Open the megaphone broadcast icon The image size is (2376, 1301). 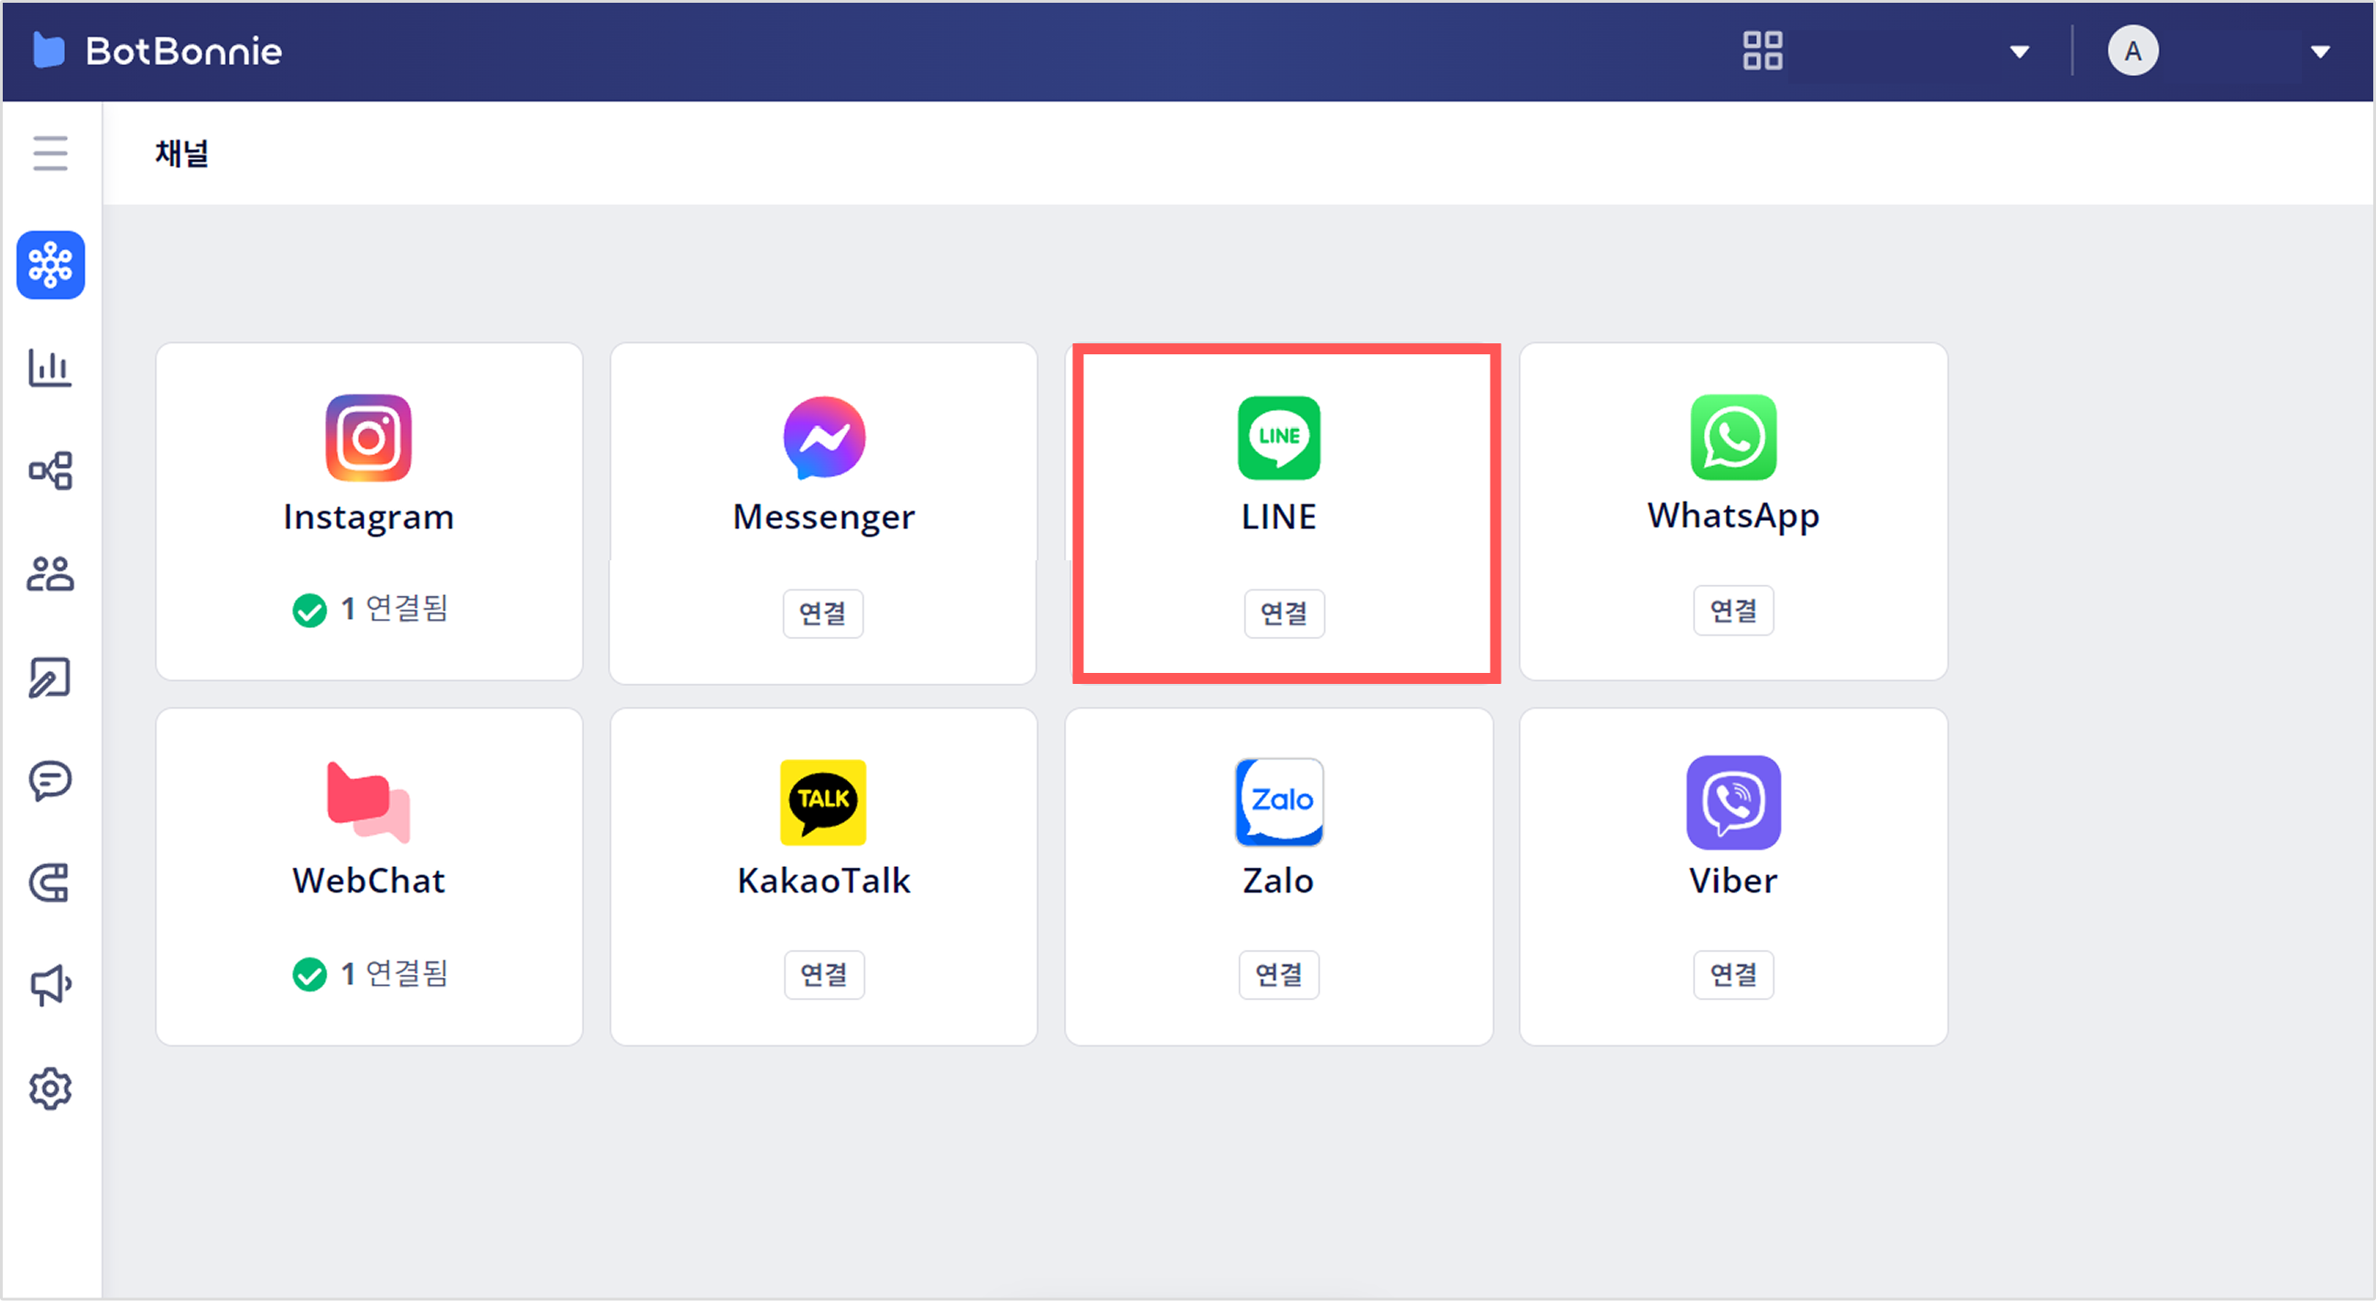tap(50, 986)
